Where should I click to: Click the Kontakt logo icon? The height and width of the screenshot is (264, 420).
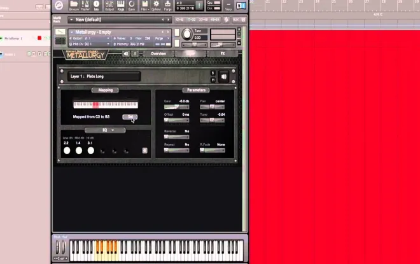click(x=59, y=5)
